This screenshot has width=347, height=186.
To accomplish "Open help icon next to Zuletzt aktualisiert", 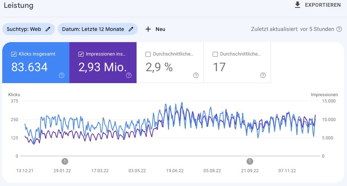I will tap(339, 29).
